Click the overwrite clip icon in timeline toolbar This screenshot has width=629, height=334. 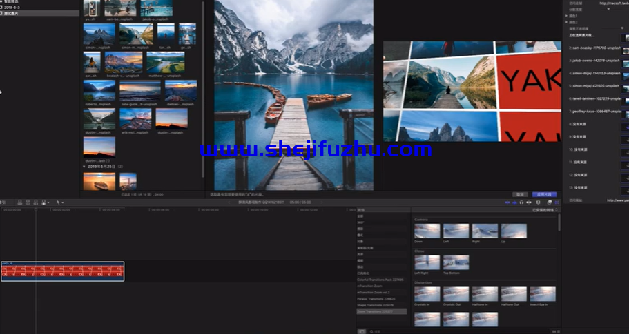43,202
